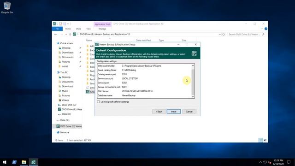The height and width of the screenshot is (166, 295).
Task: Go back in Explorer navigation
Action: (55, 35)
